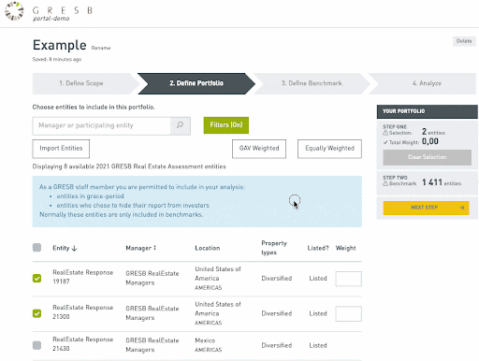The image size is (479, 361).
Task: Click the Rename link
Action: 101,48
